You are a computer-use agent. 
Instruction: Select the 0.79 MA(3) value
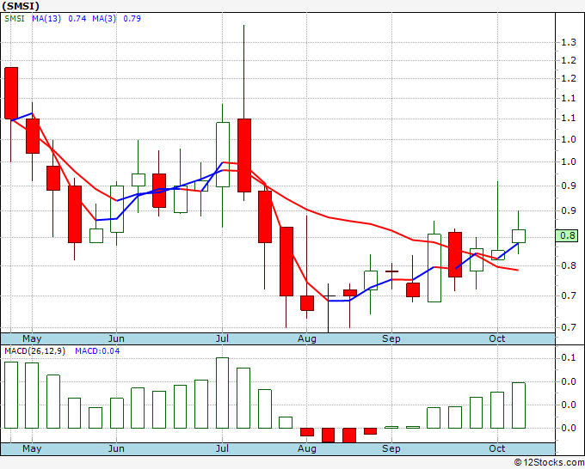[x=132, y=19]
